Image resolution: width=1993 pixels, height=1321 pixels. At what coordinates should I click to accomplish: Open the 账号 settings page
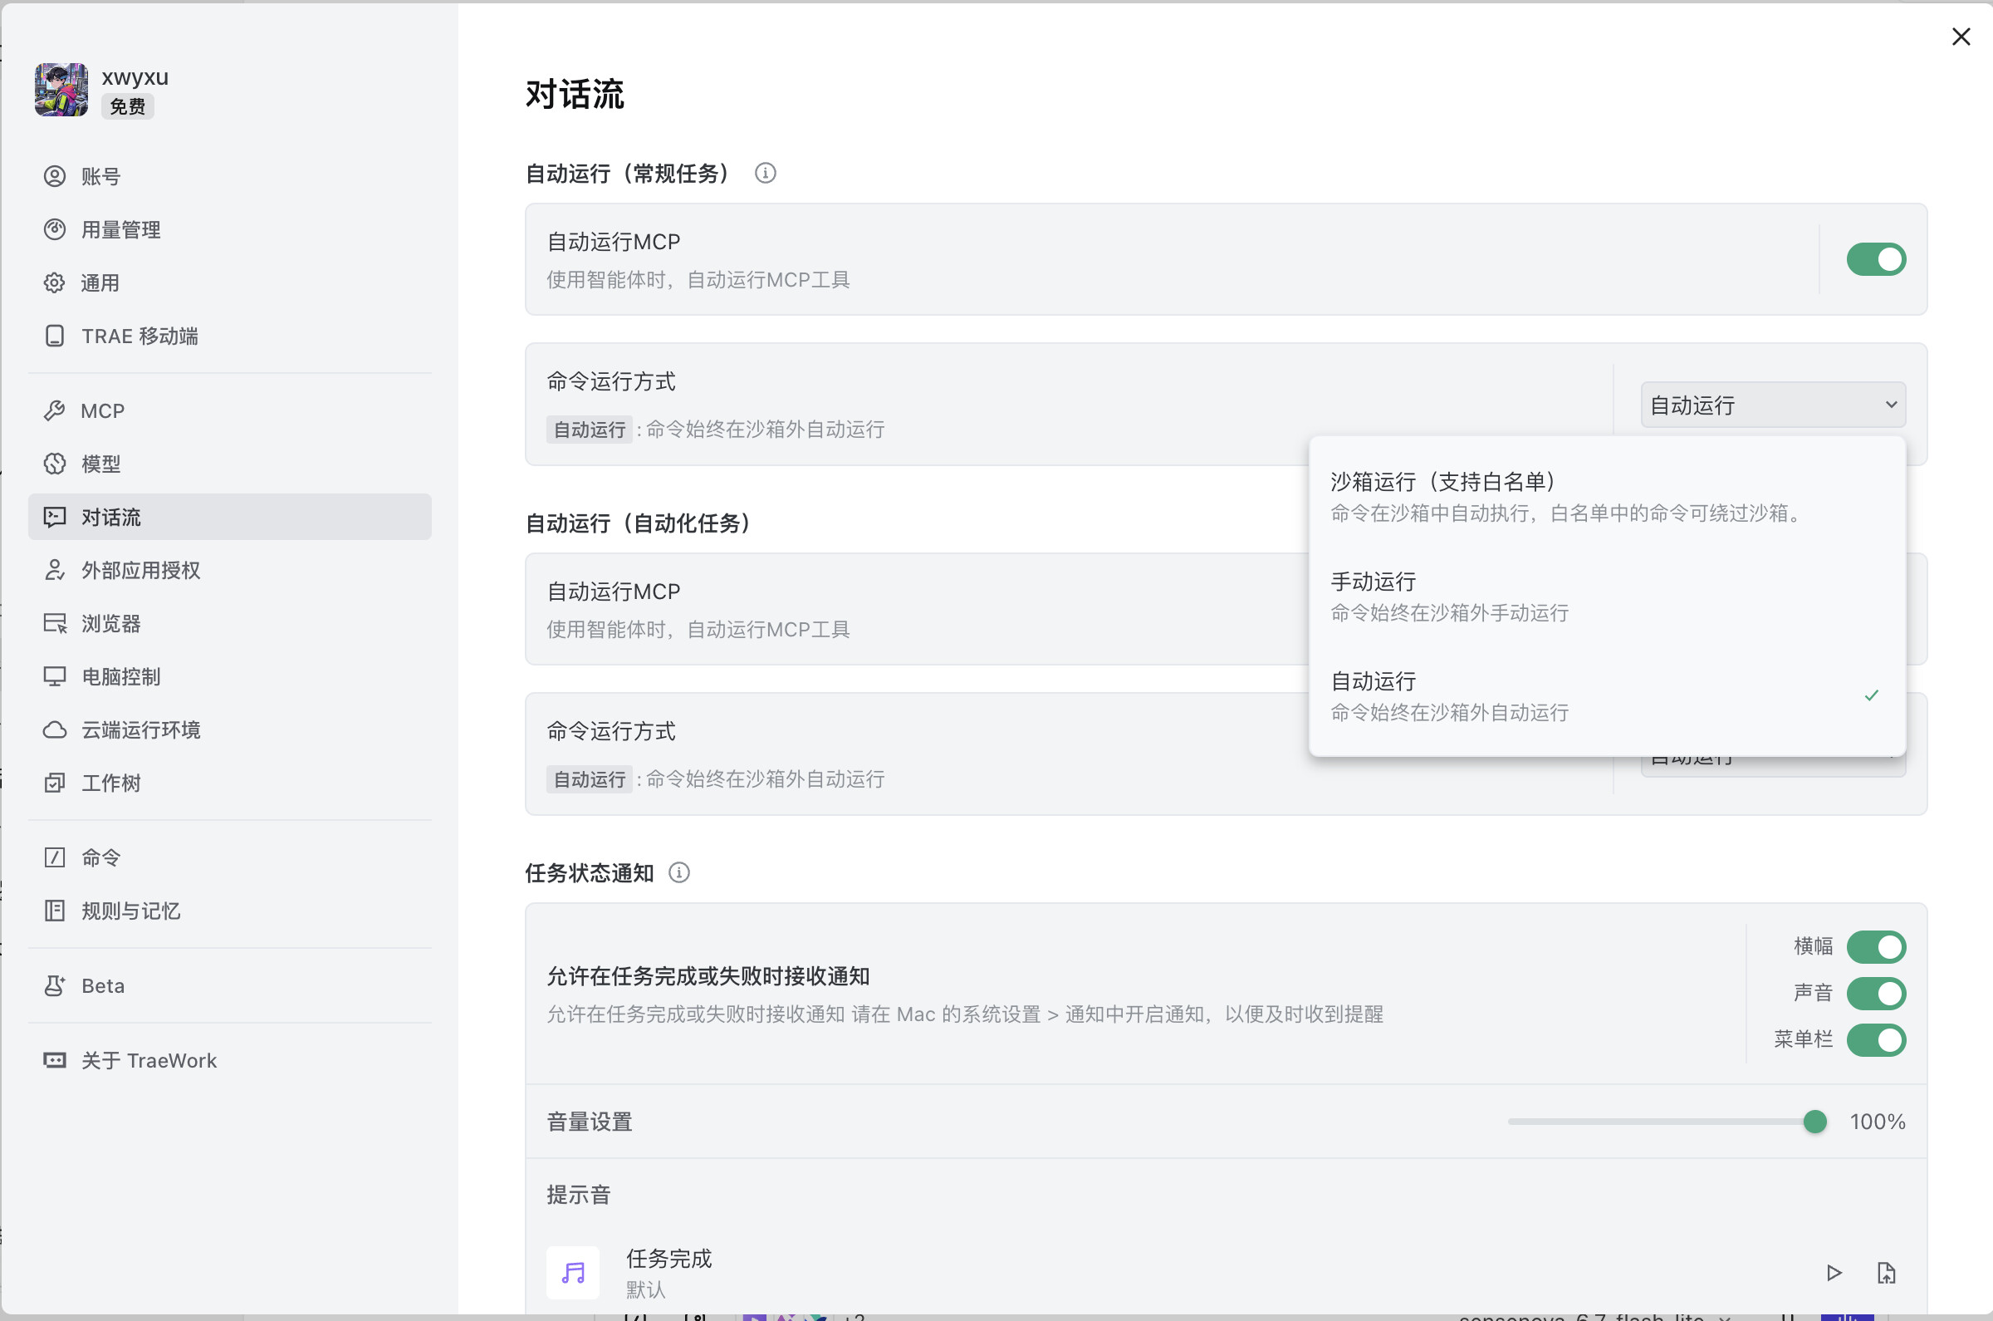pos(229,176)
